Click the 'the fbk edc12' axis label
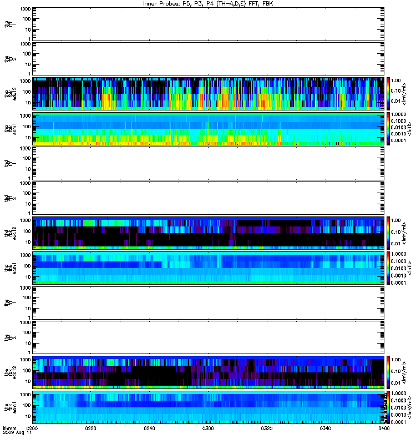The height and width of the screenshot is (444, 416). point(11,372)
